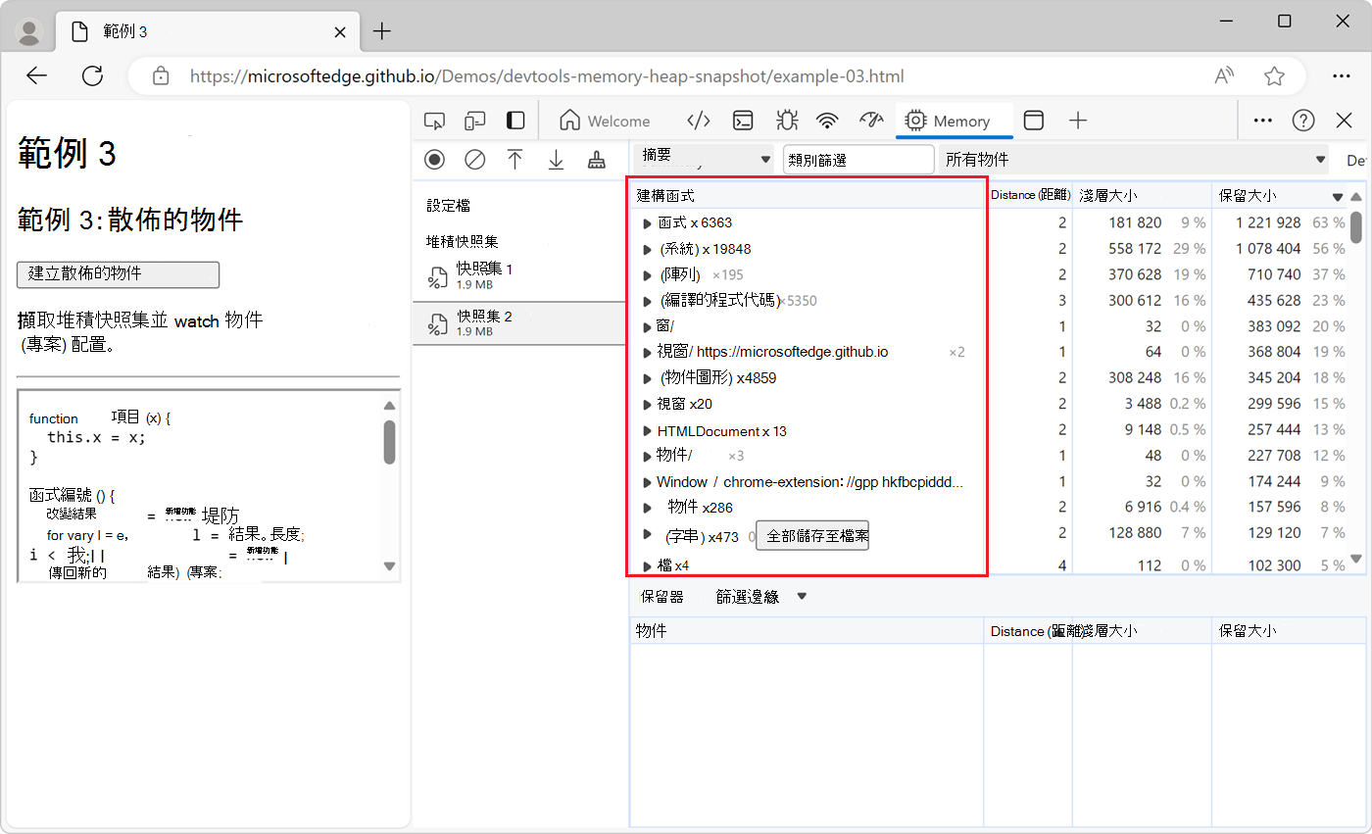The height and width of the screenshot is (834, 1372).
Task: Click the code box scrollbar thumb
Action: [389, 442]
